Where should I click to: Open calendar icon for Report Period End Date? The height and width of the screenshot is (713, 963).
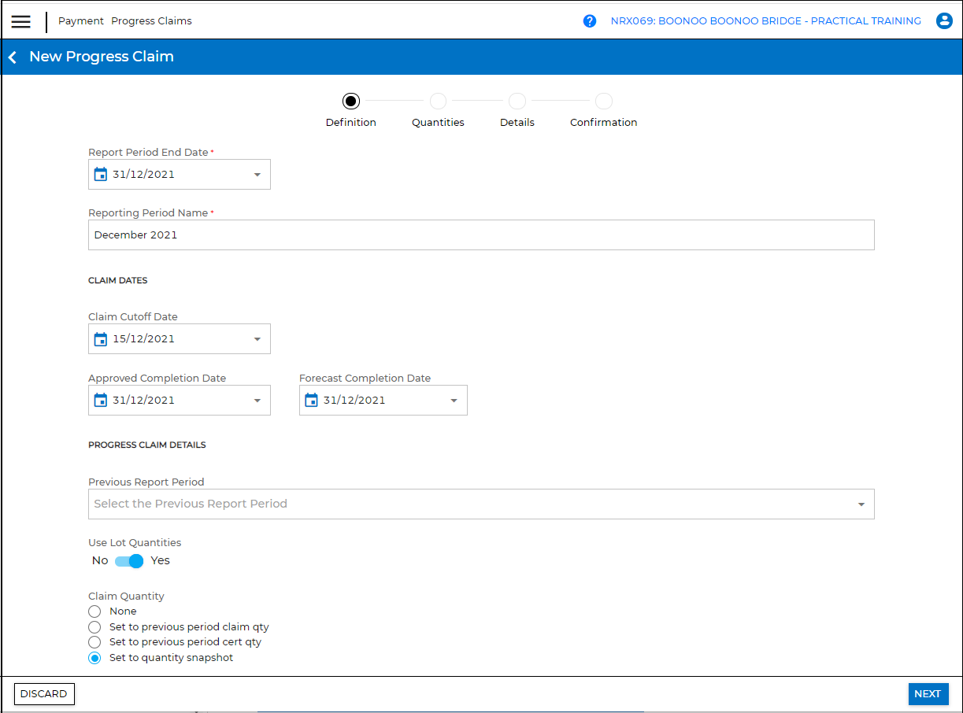100,174
